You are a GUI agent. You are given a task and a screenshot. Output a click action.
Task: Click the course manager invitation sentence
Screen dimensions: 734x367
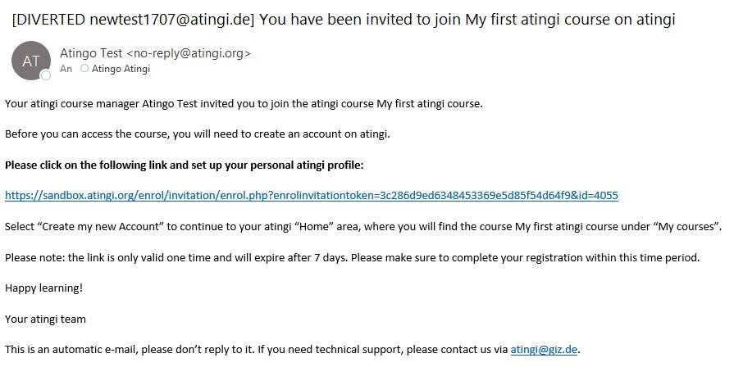point(244,104)
